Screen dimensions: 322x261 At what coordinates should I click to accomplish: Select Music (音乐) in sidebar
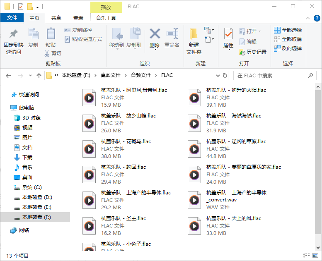pos(23,167)
